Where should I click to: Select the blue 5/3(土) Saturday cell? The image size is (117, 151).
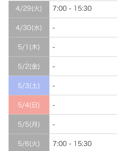pos(29,86)
